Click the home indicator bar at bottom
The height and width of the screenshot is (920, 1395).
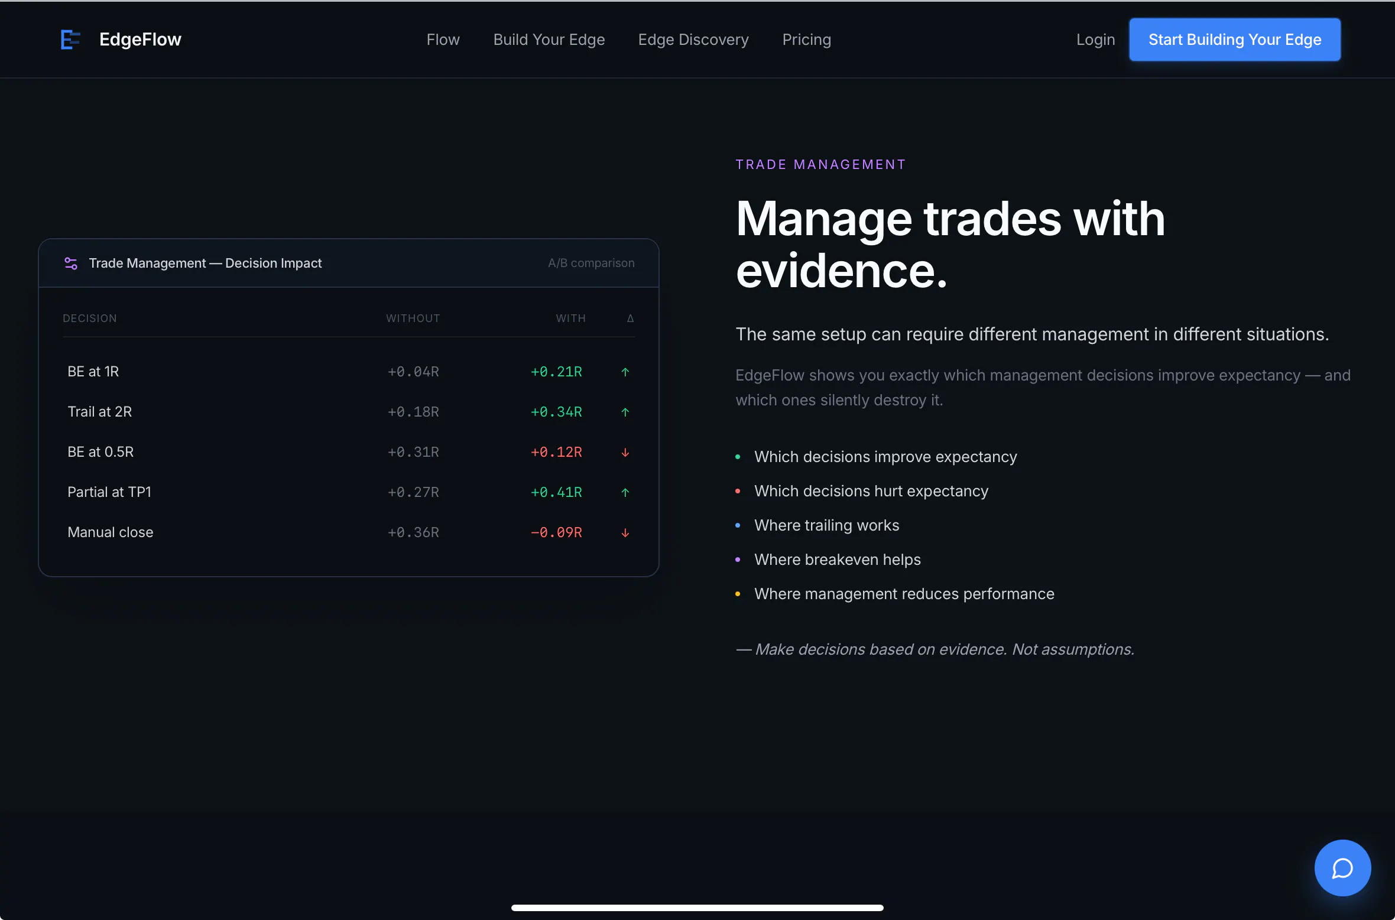697,908
